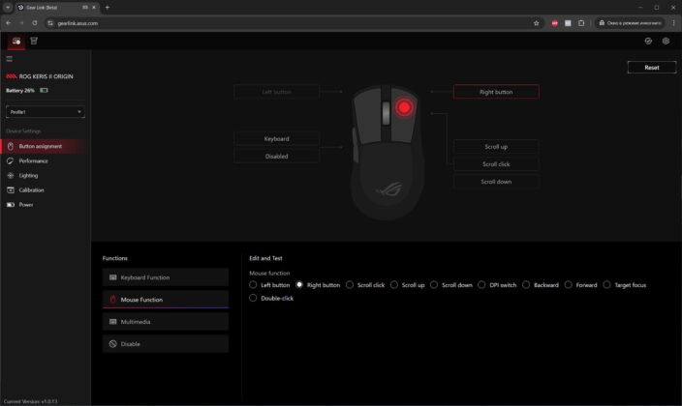Expand the Profile1 dropdown
The width and height of the screenshot is (682, 406).
point(46,111)
